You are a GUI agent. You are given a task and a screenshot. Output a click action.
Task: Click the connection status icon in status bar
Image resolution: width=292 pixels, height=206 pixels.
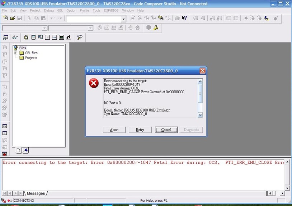click(x=3, y=200)
